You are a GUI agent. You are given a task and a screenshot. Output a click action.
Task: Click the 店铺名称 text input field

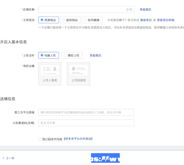click(86, 10)
